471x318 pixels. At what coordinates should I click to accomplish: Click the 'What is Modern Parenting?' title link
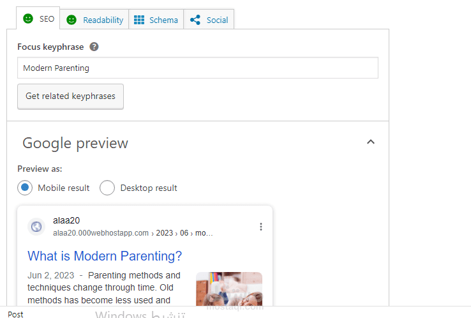click(105, 256)
